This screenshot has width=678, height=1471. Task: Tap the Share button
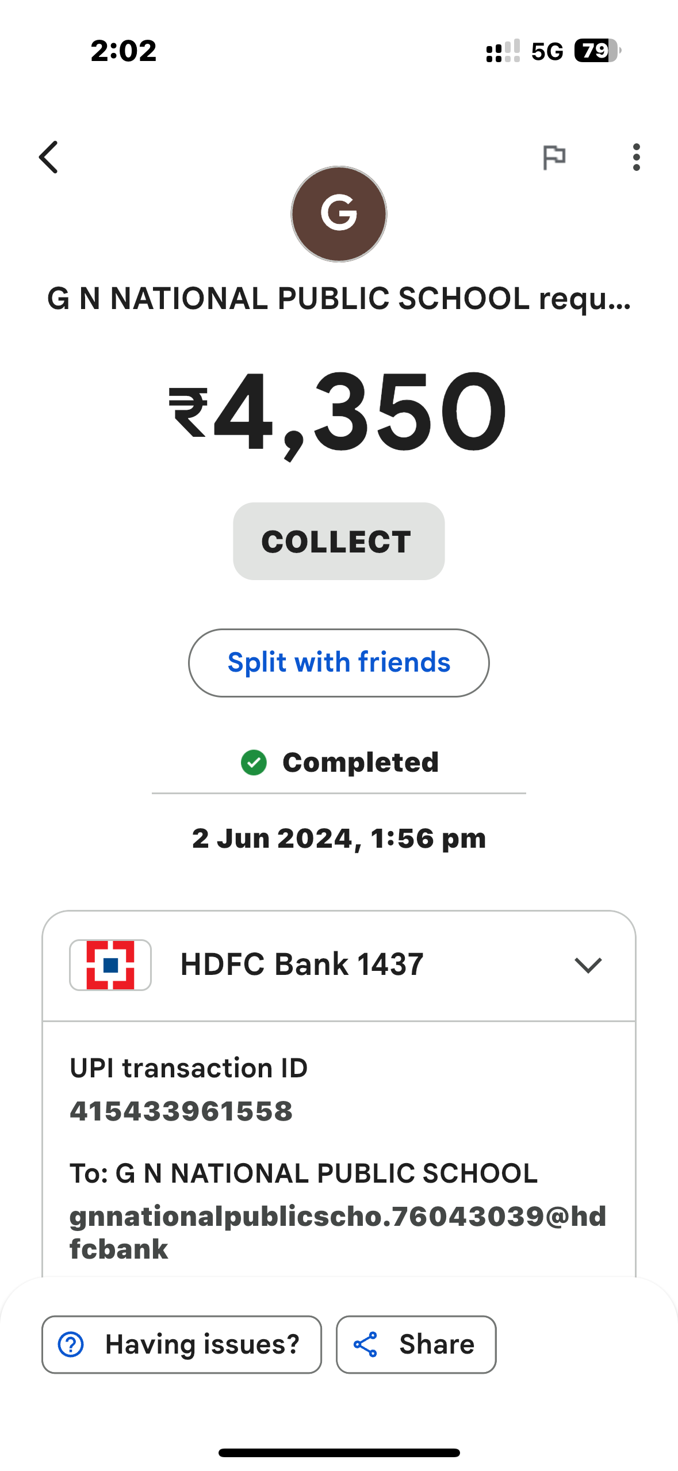pos(416,1344)
